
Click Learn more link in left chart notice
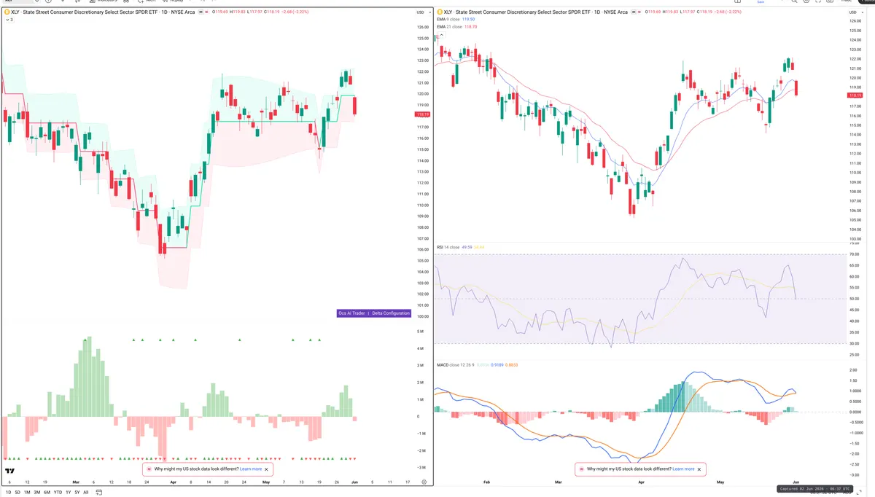tap(250, 469)
